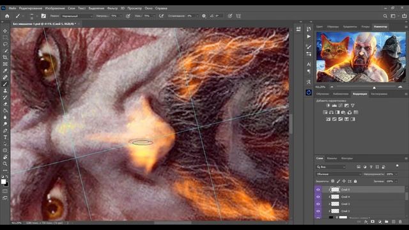Open the brush settings panel toggle icon

pyautogui.click(x=43, y=16)
